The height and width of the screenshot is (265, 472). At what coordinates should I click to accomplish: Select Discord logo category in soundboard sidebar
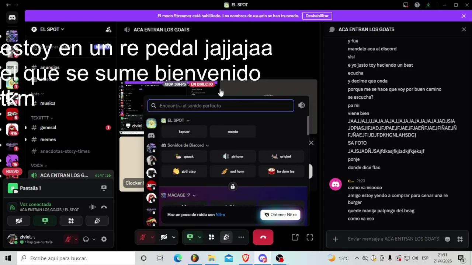(151, 135)
